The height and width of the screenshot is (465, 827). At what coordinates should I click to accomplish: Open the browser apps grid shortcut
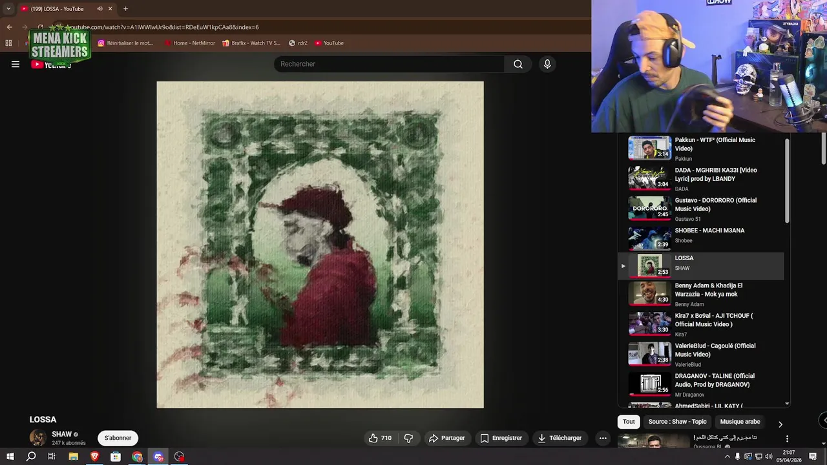pyautogui.click(x=8, y=43)
